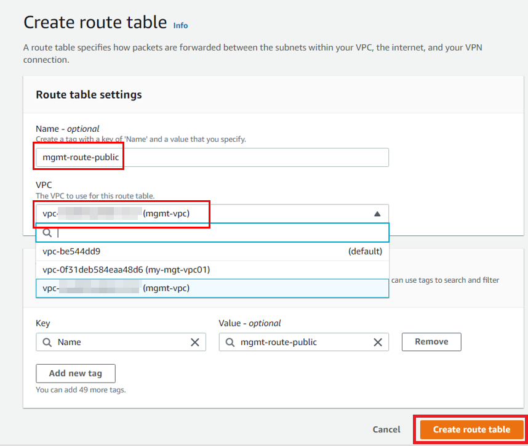This screenshot has width=528, height=446.
Task: Click the magnifier icon in VPC search
Action: pyautogui.click(x=47, y=233)
